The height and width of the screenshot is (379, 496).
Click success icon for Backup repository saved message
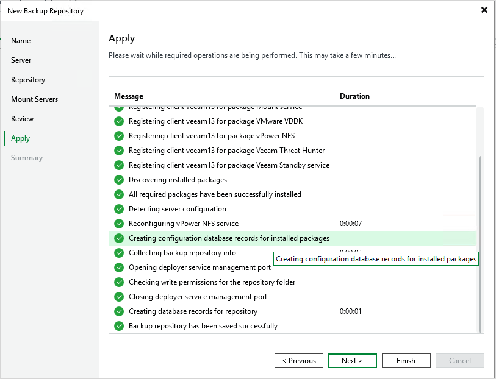coord(119,326)
